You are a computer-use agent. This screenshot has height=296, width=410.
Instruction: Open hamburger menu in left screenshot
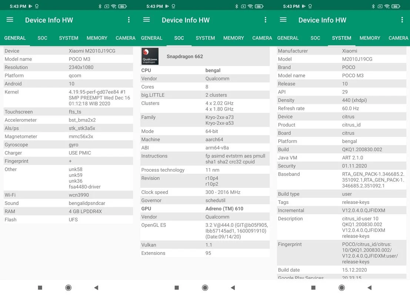point(10,20)
